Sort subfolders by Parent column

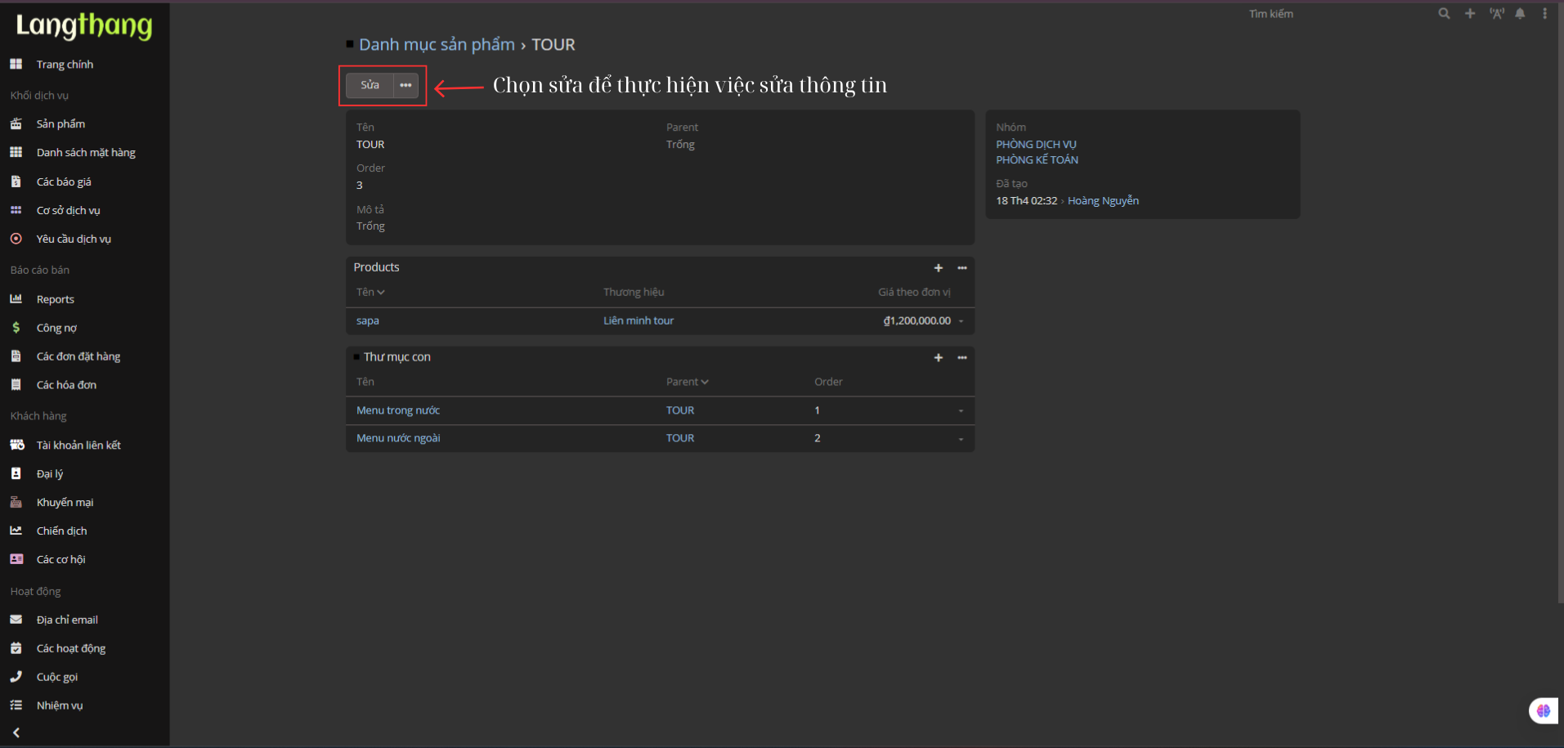[x=687, y=382]
